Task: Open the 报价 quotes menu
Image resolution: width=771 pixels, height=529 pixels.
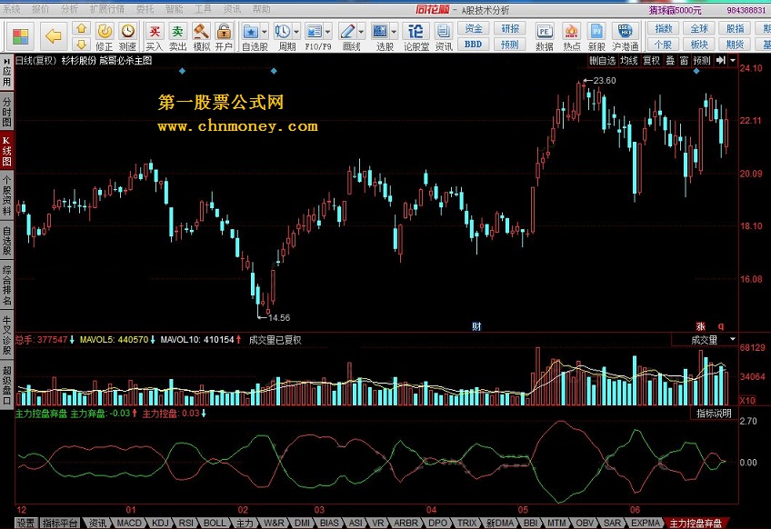Action: click(41, 9)
